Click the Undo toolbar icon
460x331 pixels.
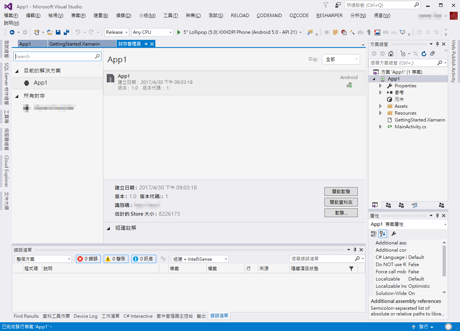[78, 32]
